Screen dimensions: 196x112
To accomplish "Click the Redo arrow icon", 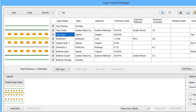I will [x=170, y=13].
